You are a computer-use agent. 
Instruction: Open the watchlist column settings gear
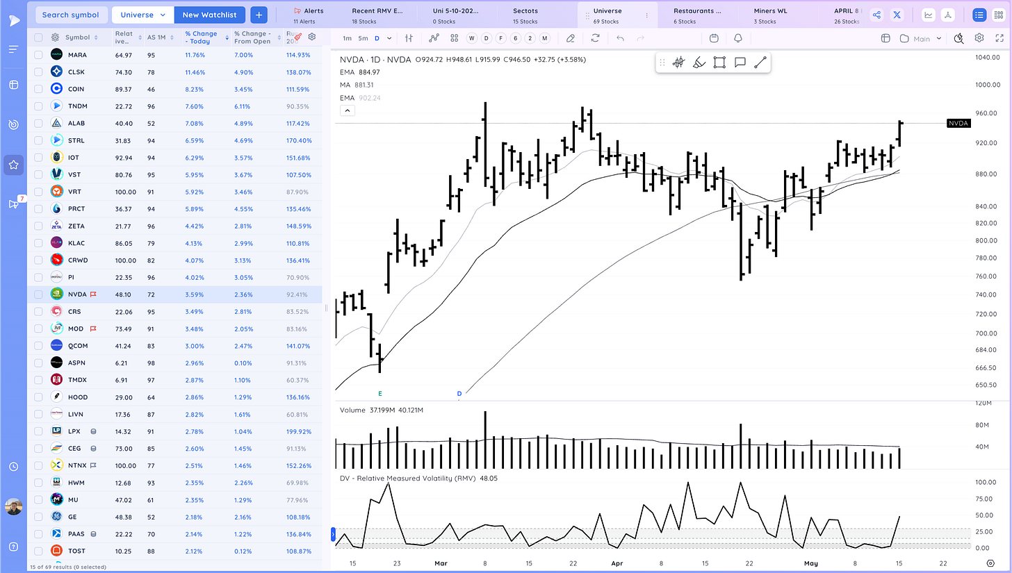coord(312,37)
